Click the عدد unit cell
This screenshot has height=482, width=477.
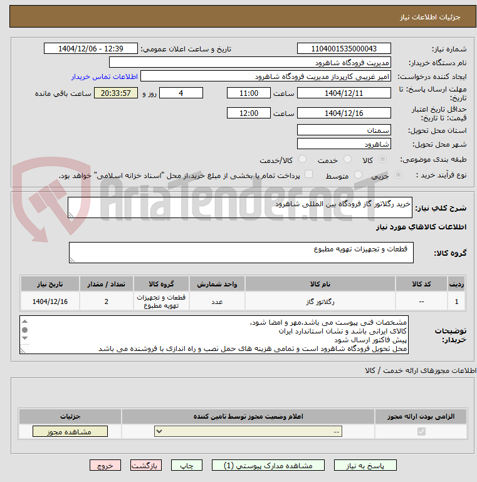[x=217, y=301]
